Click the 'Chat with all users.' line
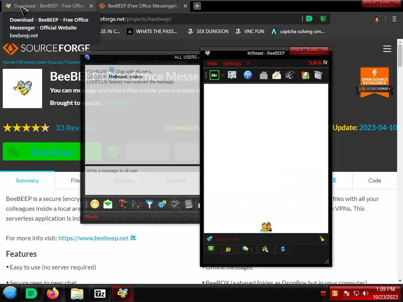The height and width of the screenshot is (302, 403). click(134, 72)
